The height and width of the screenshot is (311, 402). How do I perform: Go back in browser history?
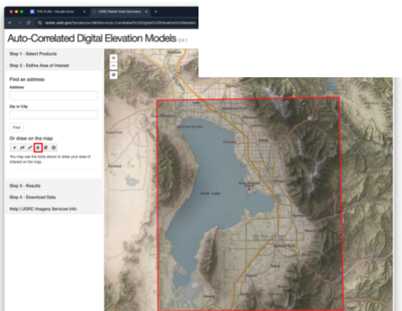(x=10, y=23)
